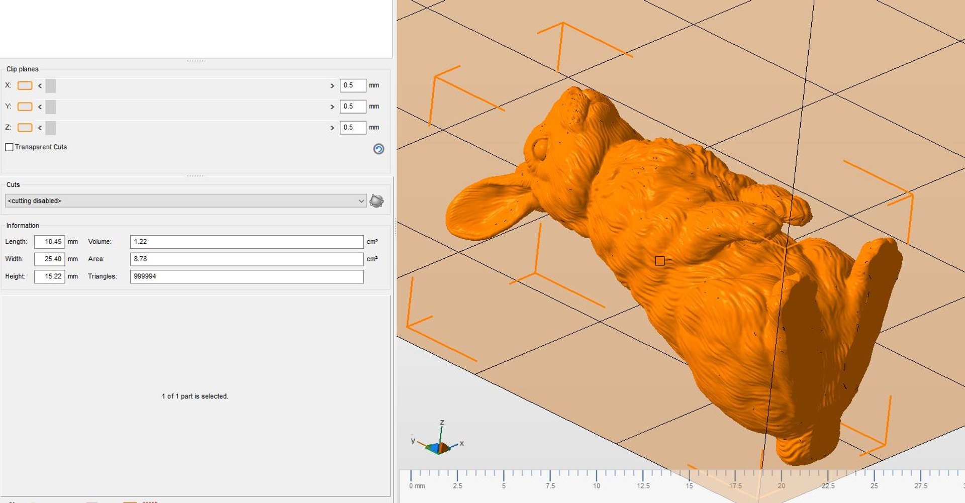This screenshot has height=503, width=965.
Task: Click the 'Information' section label
Action: coord(23,226)
